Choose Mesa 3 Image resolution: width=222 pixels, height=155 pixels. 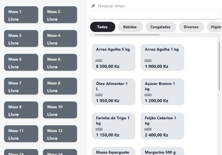tap(21, 38)
